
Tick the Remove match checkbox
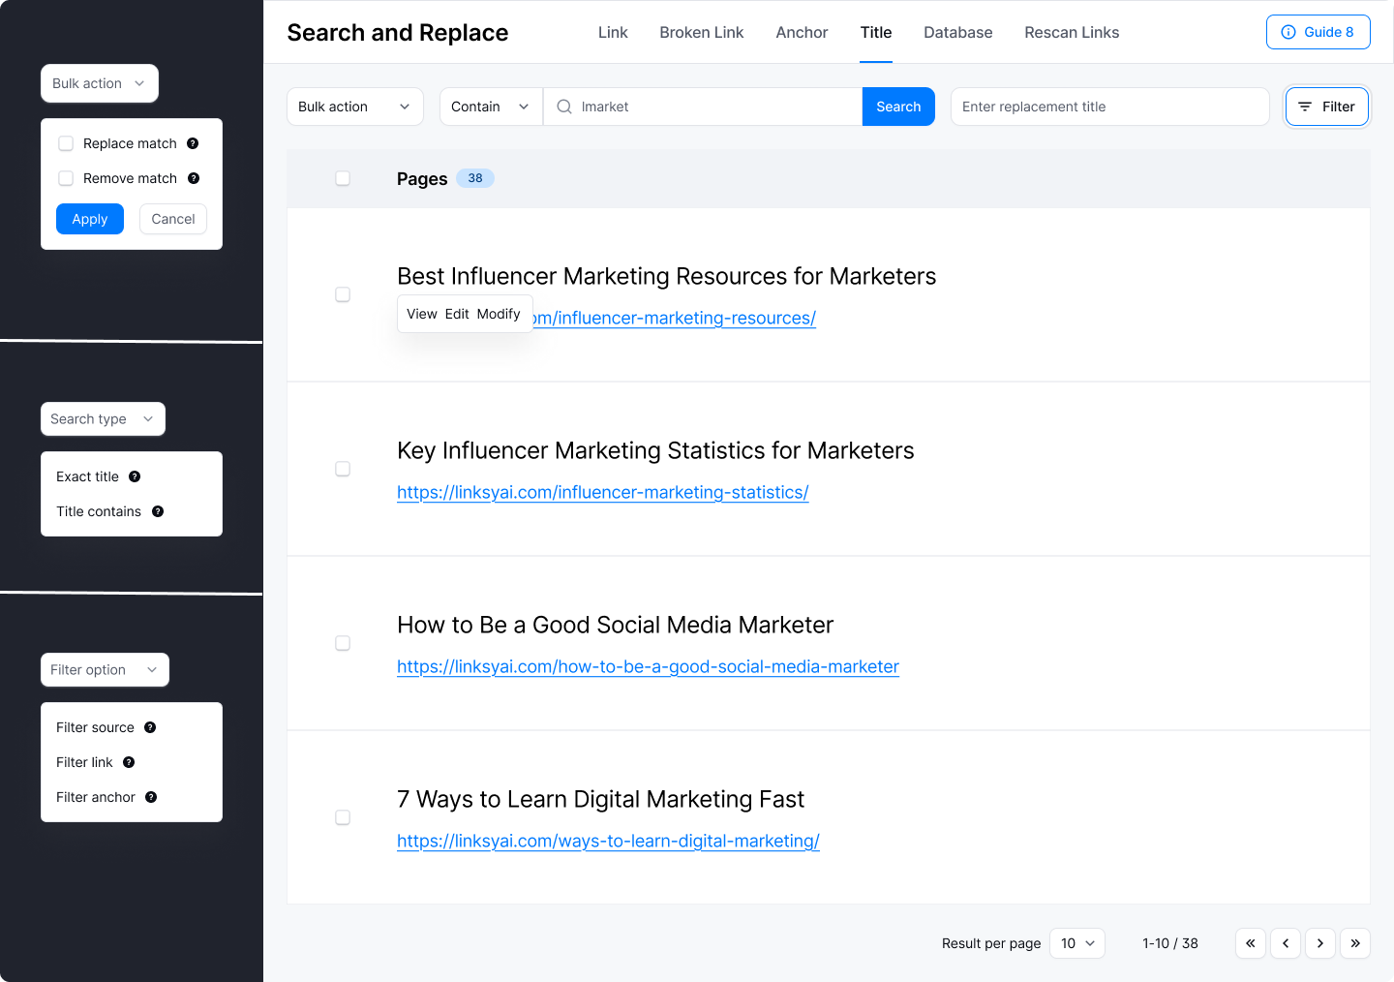66,178
